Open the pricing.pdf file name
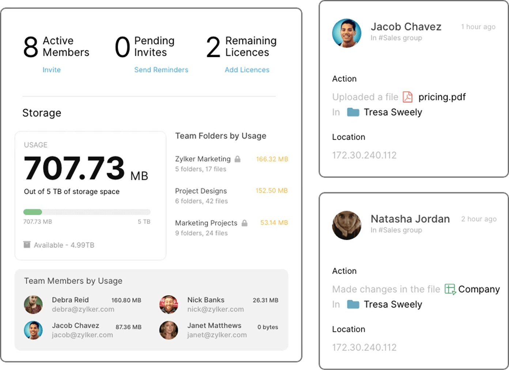Screen dimensions: 509x370 (442, 97)
